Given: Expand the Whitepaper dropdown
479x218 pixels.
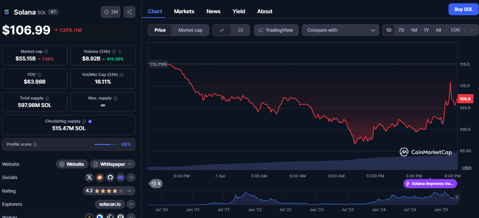Looking at the screenshot, I should pos(113,164).
